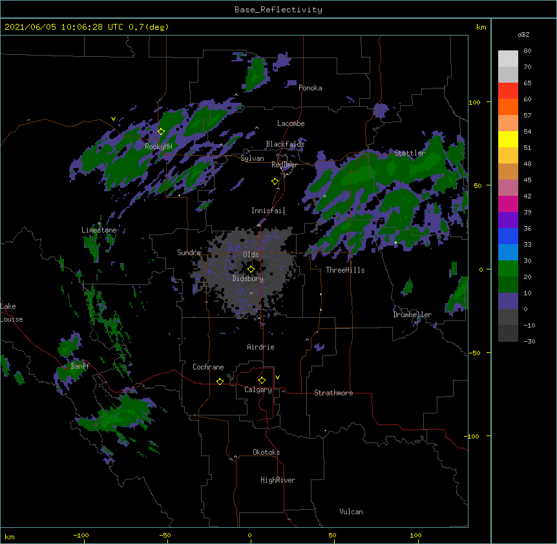Click the Vulcan label

pyautogui.click(x=351, y=512)
